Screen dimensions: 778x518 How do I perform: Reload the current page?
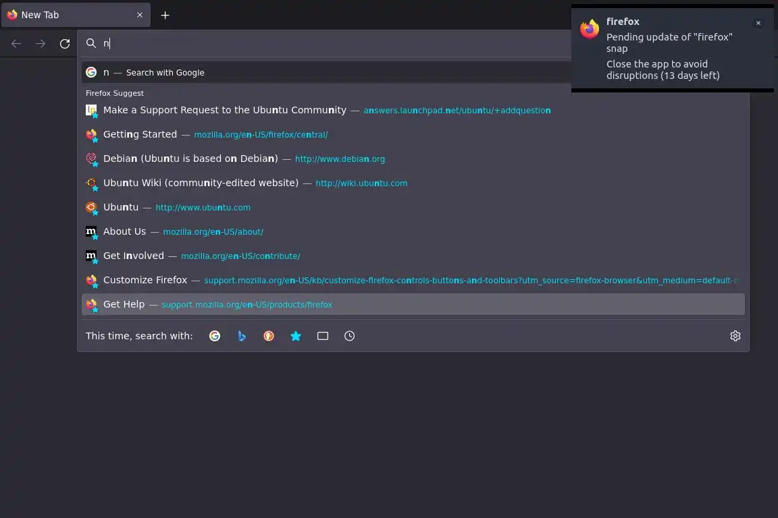point(65,44)
